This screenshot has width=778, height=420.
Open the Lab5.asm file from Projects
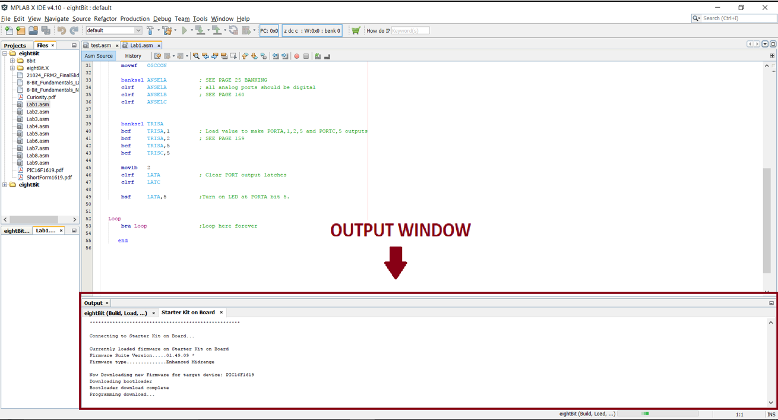click(37, 133)
